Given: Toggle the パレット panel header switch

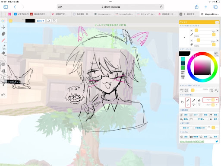Looking at the screenshot, I should point(217,22).
